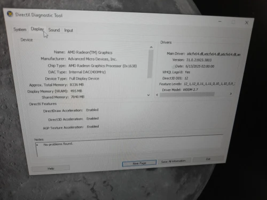Click 'Advanced Micro Devices, Inc.' manufacturer text
This screenshot has height=200, width=267.
pyautogui.click(x=92, y=59)
